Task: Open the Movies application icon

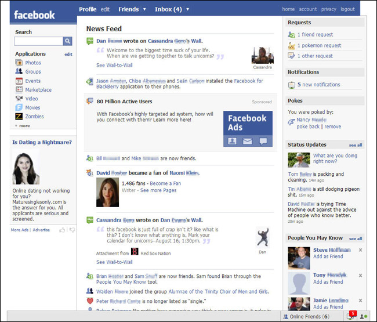Action: [19, 107]
